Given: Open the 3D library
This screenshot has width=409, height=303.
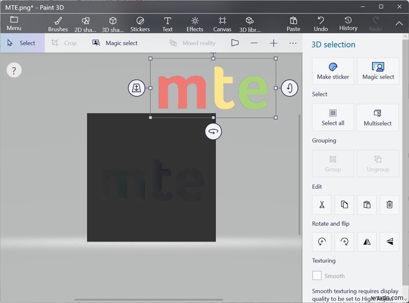Looking at the screenshot, I should [x=249, y=23].
